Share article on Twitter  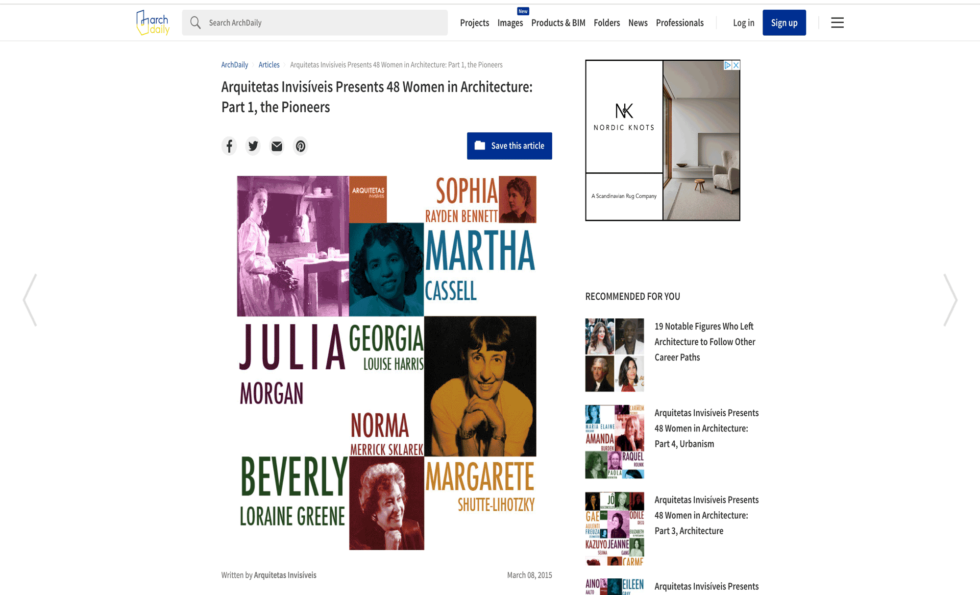coord(253,146)
